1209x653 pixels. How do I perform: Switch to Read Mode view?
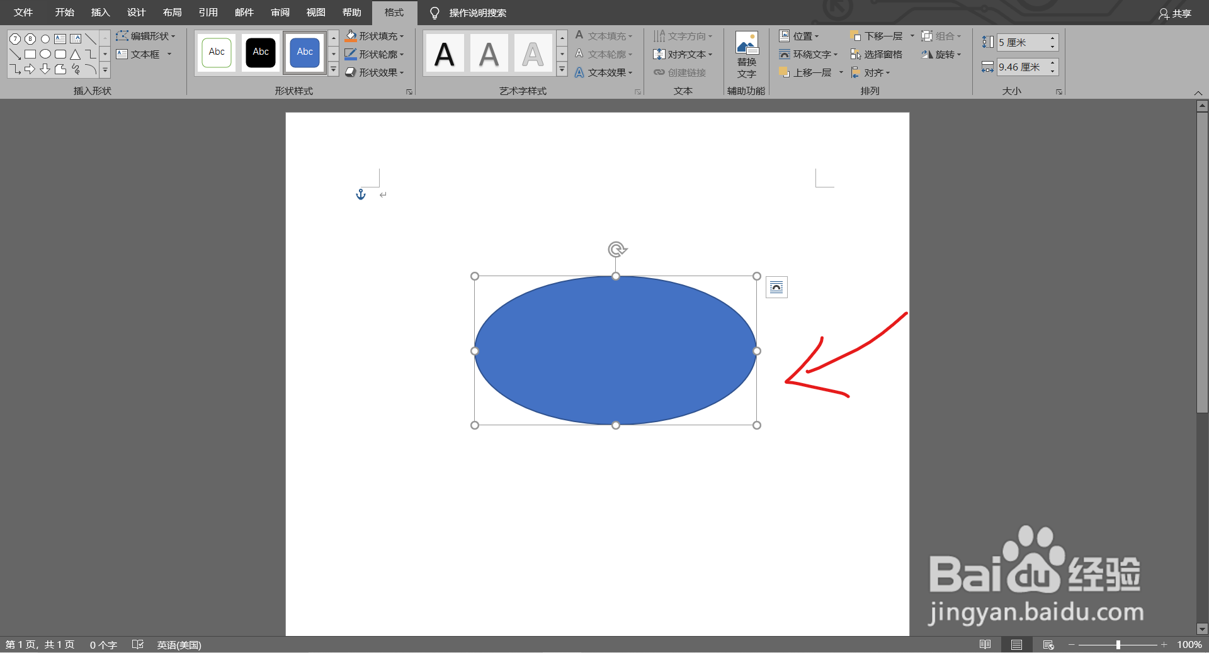[985, 645]
